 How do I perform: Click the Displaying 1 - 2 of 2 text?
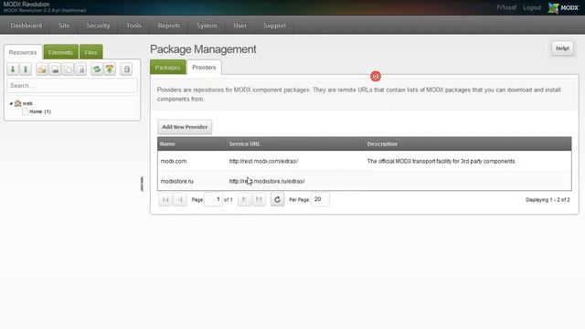[548, 200]
